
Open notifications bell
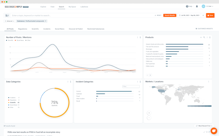197,6
